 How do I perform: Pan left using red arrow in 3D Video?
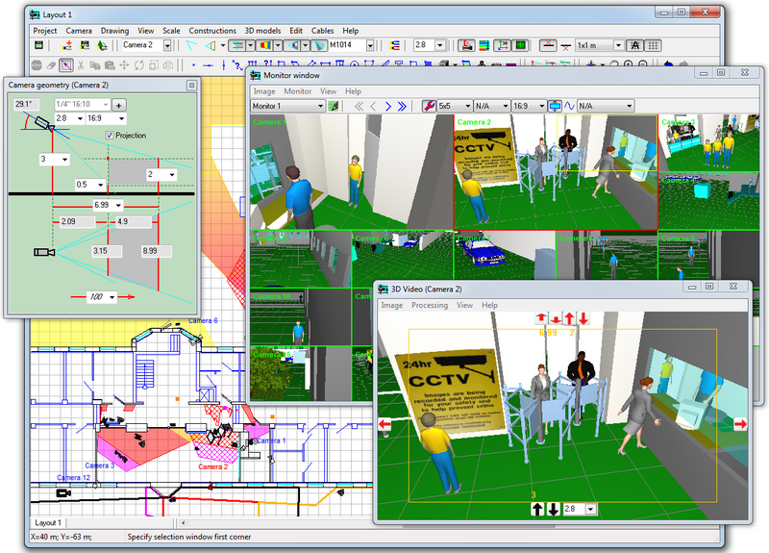pos(384,423)
